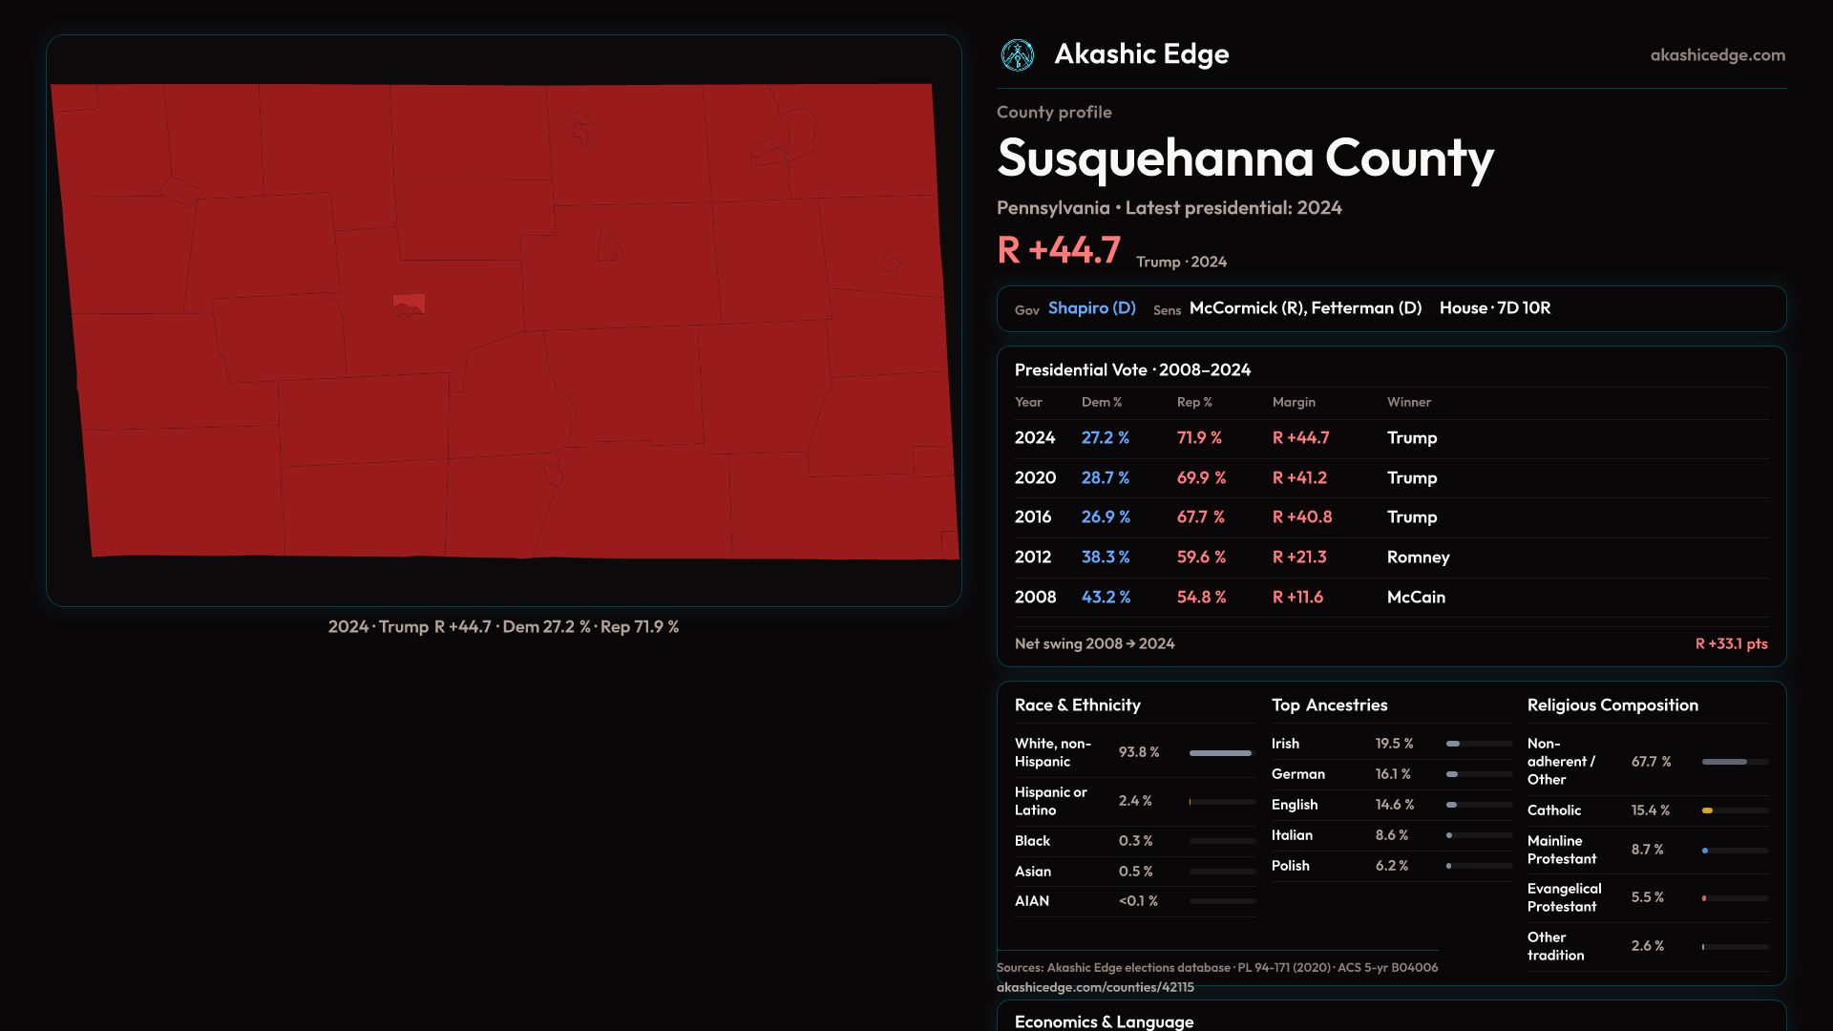Click the House 7D 10R delegation text
Screen dimensions: 1833x1031
point(1494,308)
